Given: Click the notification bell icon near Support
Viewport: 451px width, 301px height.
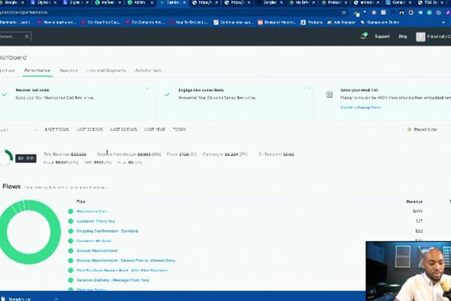Looking at the screenshot, I should click(364, 35).
